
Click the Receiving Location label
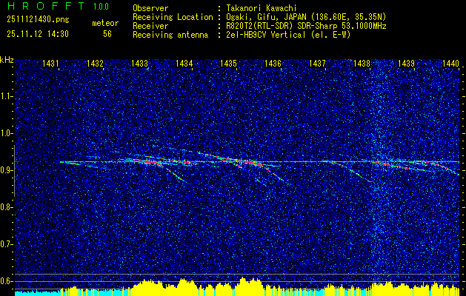coord(173,17)
